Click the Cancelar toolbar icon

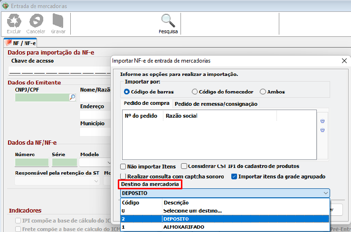pos(36,21)
